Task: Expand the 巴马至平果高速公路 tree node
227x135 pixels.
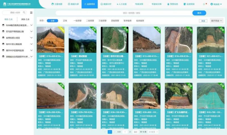Action: [x=31, y=31]
